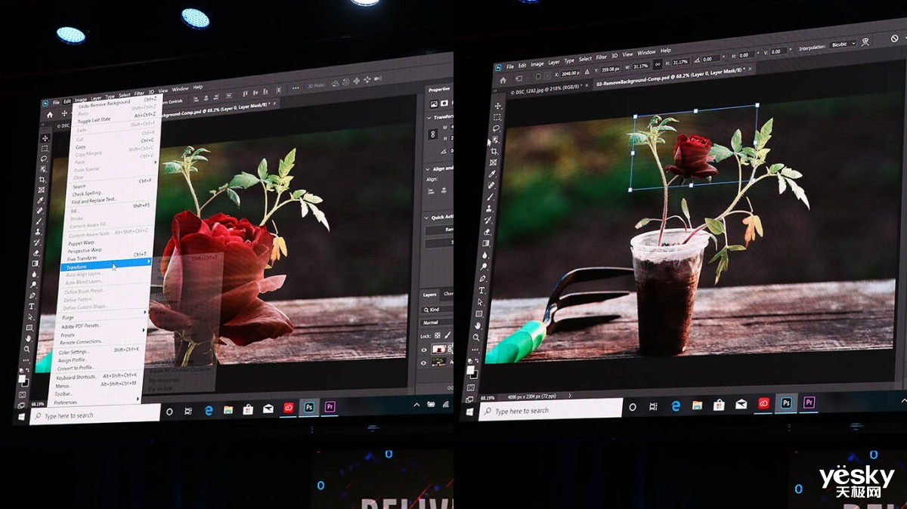Click the foreground color swatch on left screen
The height and width of the screenshot is (509, 907).
tap(22, 378)
